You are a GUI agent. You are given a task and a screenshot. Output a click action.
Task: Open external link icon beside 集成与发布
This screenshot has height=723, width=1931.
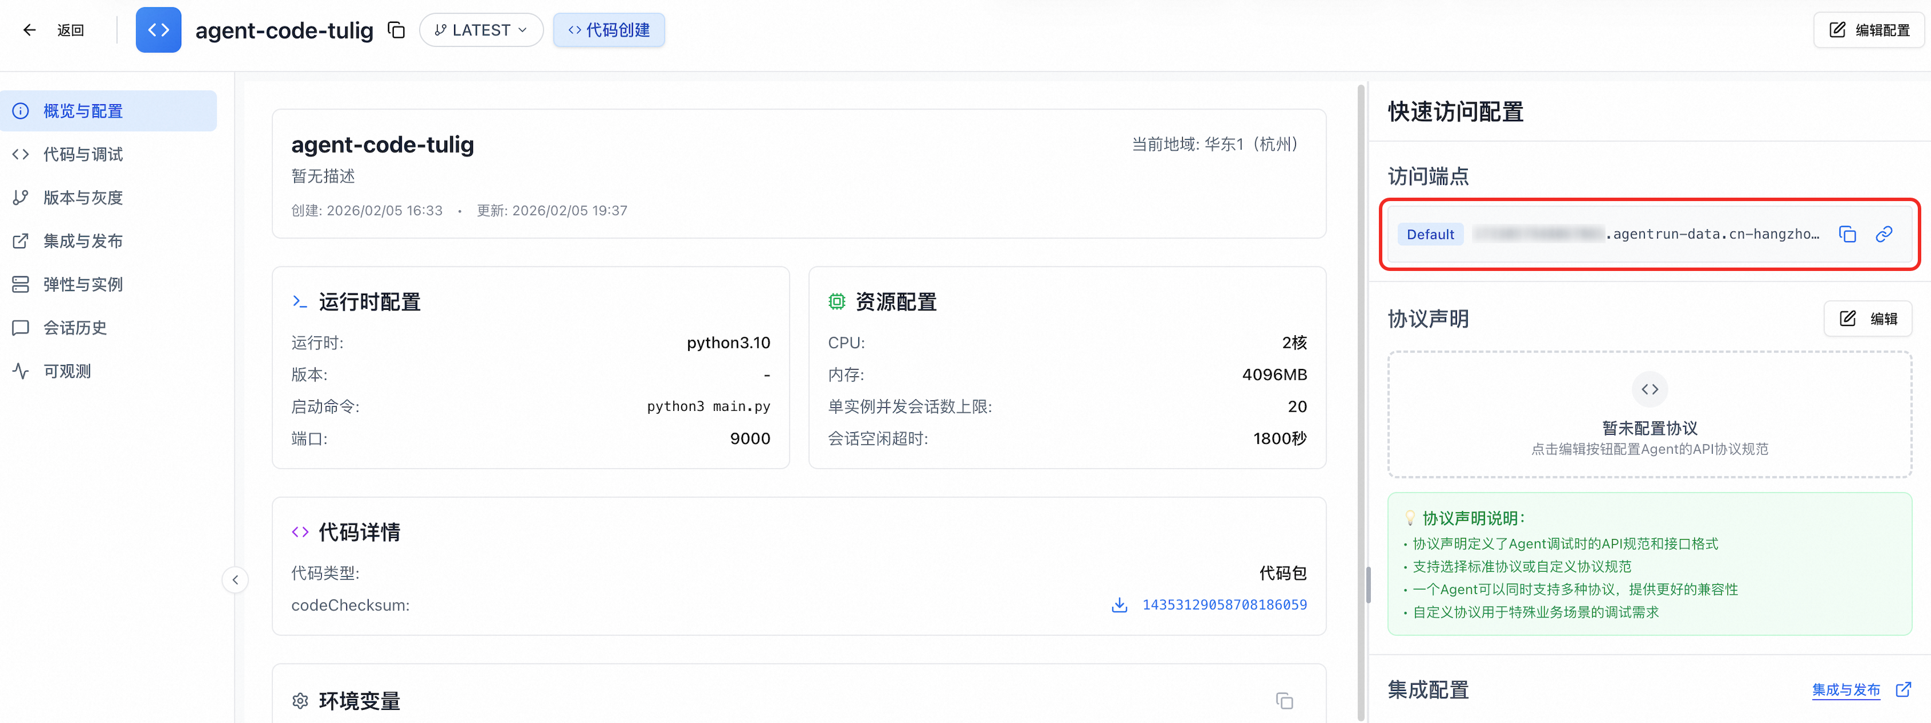1902,689
